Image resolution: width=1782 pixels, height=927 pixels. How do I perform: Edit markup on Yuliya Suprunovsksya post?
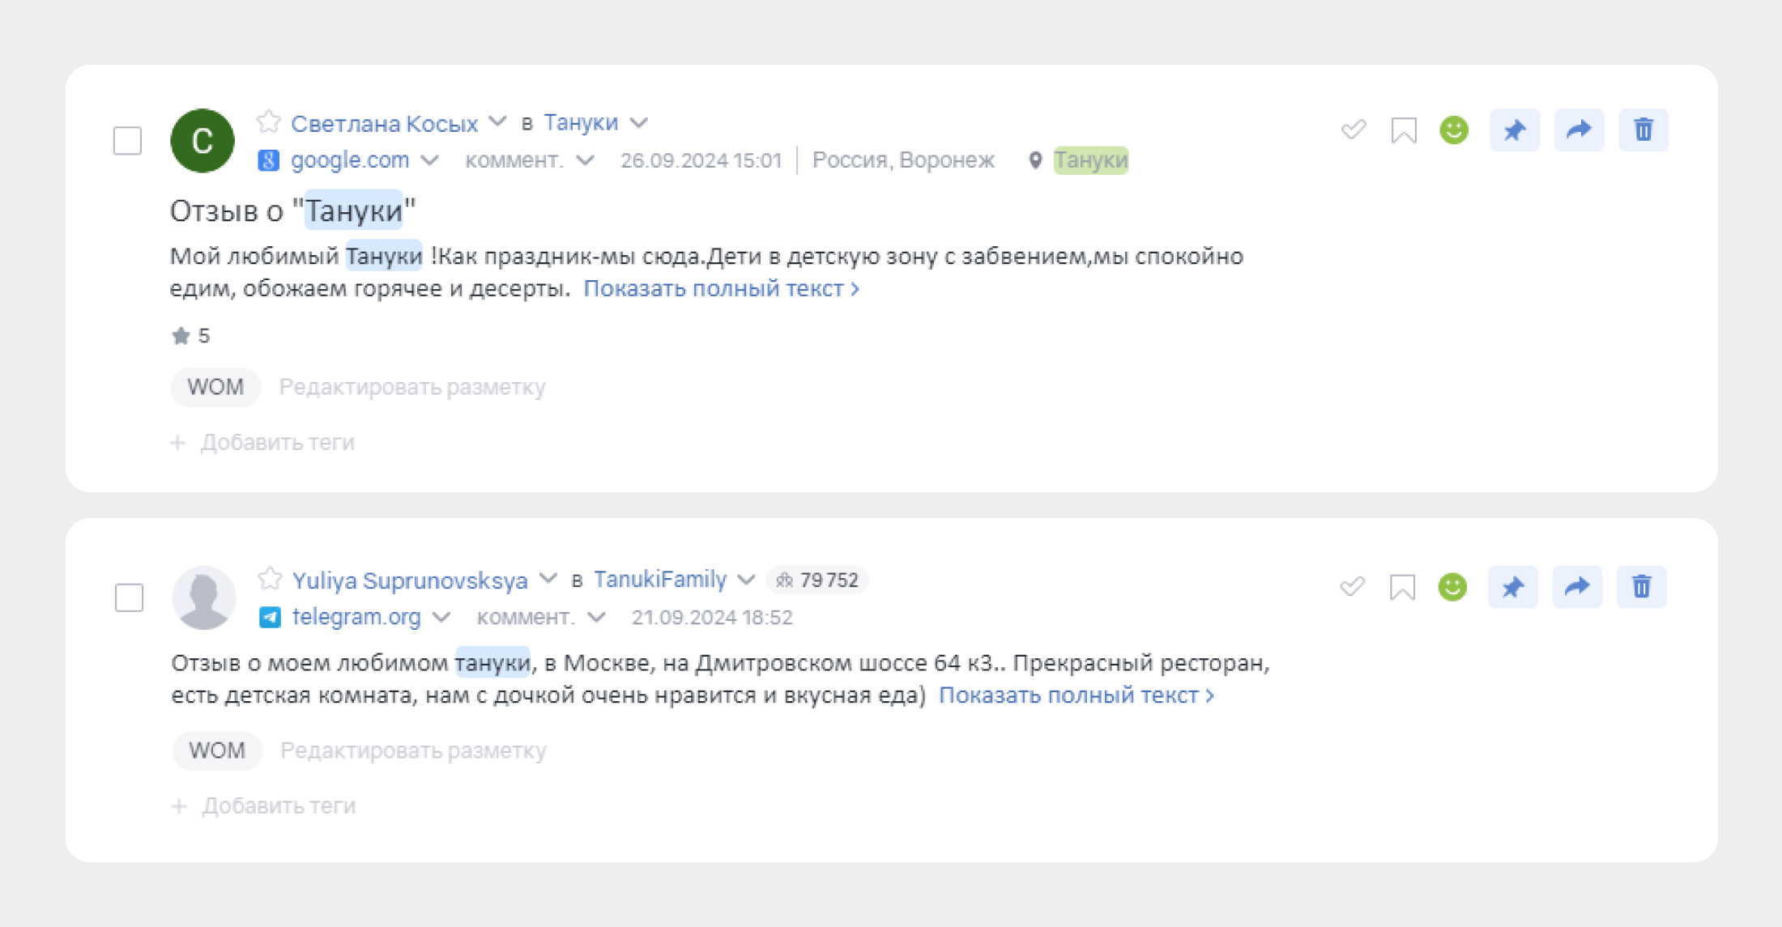413,751
